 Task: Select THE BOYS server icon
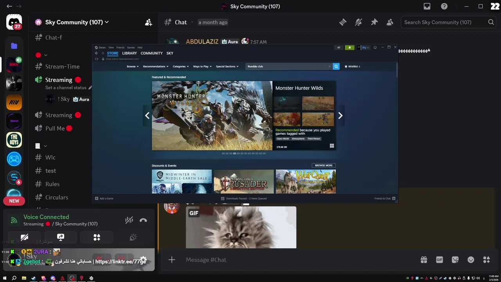(14, 140)
